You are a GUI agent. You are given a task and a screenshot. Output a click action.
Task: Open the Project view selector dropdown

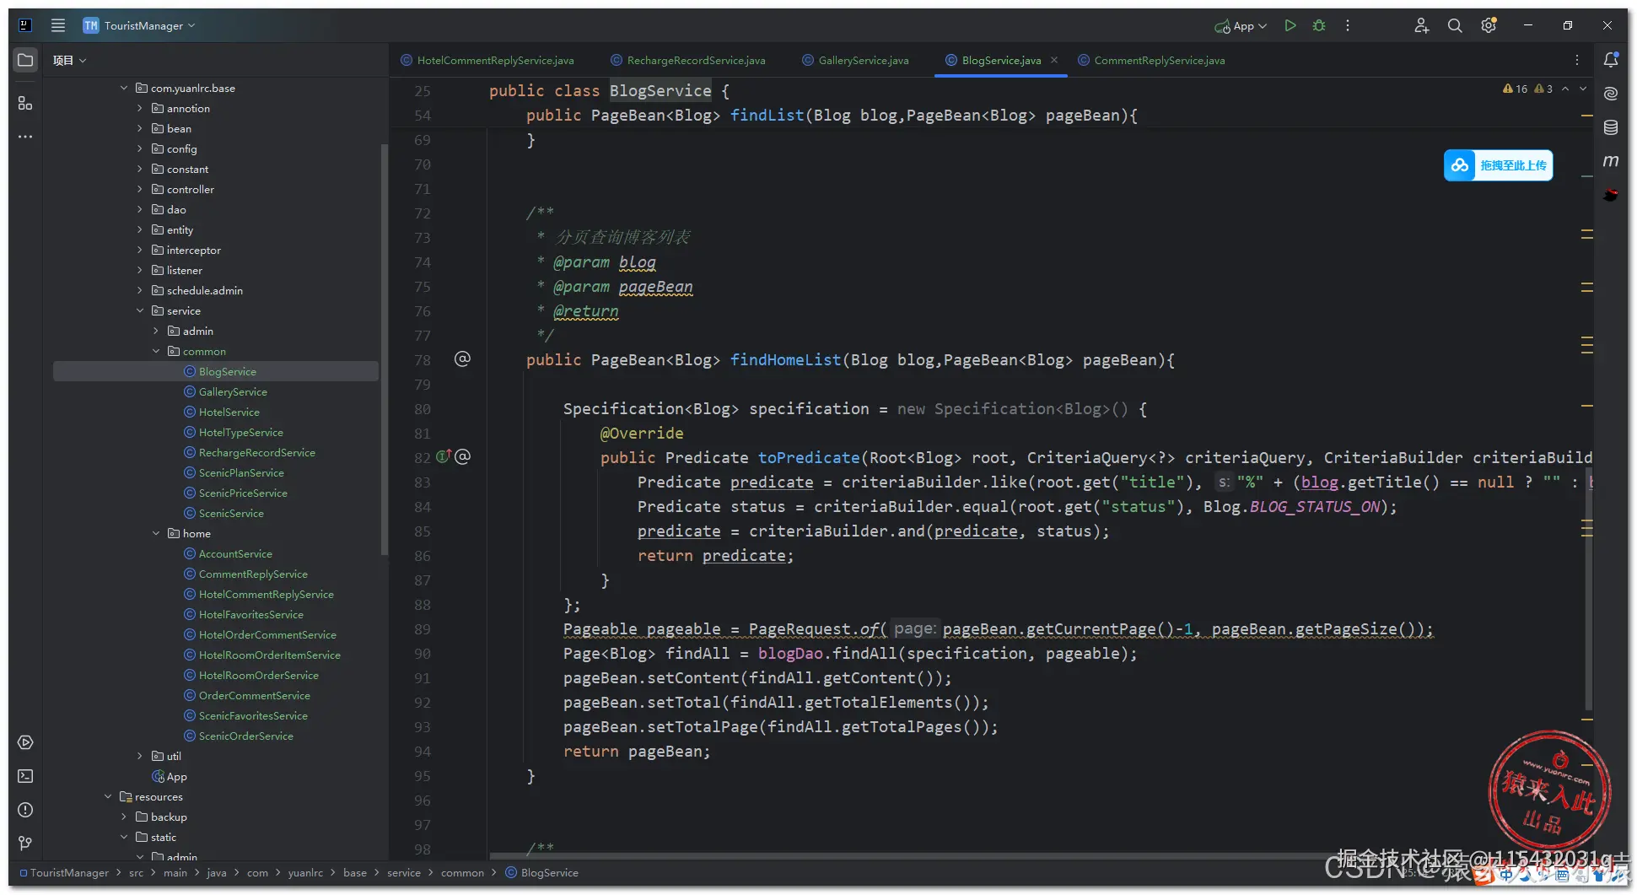69,60
